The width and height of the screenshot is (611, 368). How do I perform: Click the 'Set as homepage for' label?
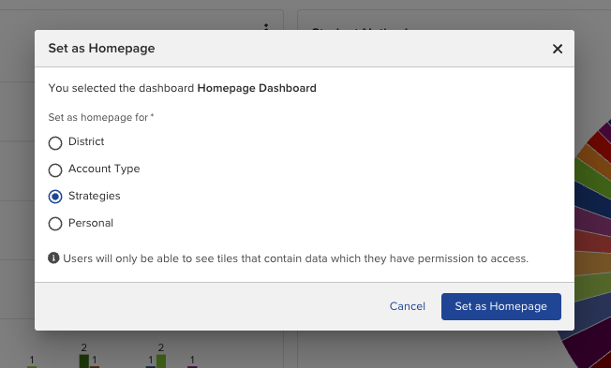101,117
